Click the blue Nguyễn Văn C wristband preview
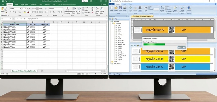The image size is (217, 102). tap(172, 67)
